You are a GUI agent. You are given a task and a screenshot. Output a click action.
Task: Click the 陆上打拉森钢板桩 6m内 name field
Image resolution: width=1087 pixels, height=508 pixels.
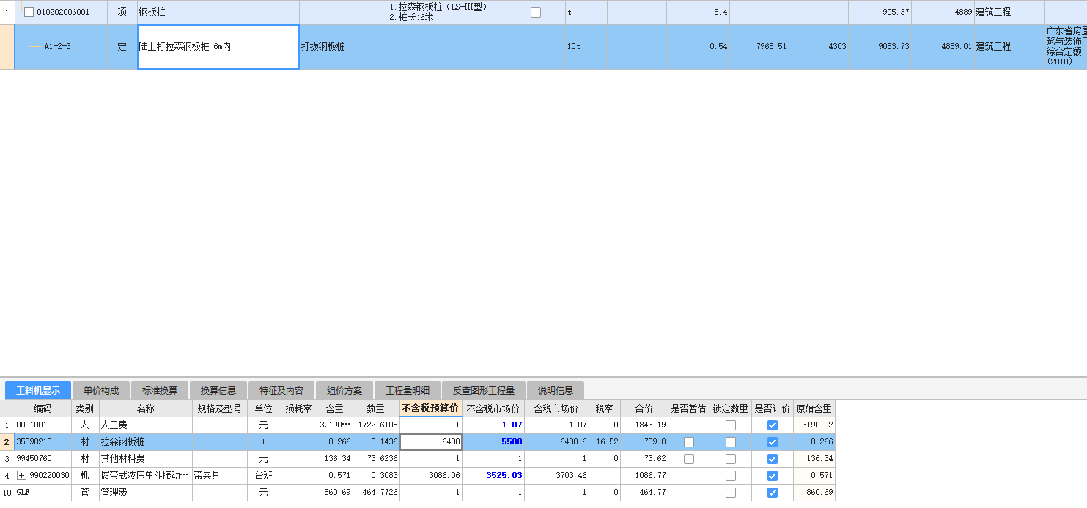(218, 47)
